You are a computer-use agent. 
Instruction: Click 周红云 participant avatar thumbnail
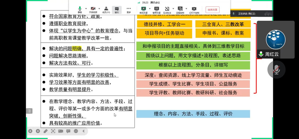(x=275, y=39)
